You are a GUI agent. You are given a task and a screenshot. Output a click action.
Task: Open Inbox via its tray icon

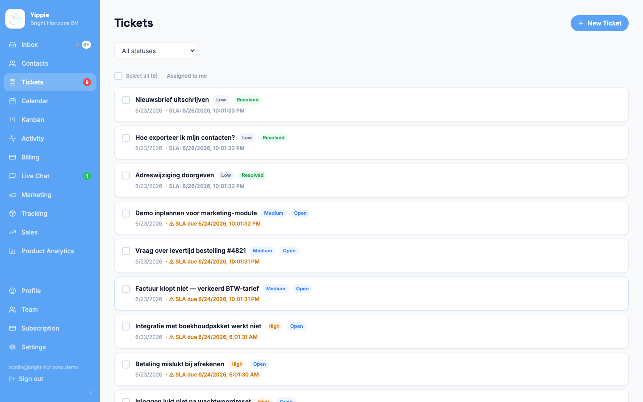13,45
